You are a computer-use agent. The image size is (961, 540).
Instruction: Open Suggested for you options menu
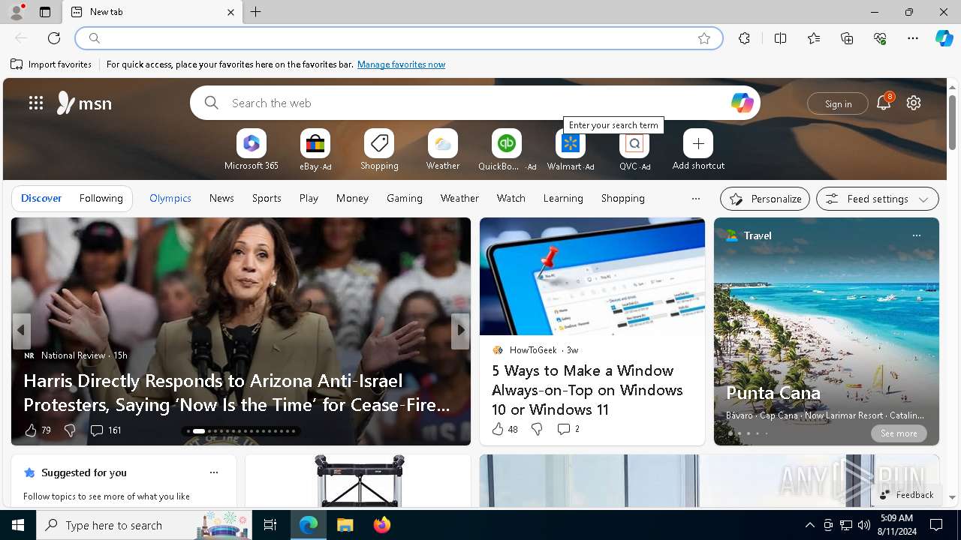(x=214, y=472)
